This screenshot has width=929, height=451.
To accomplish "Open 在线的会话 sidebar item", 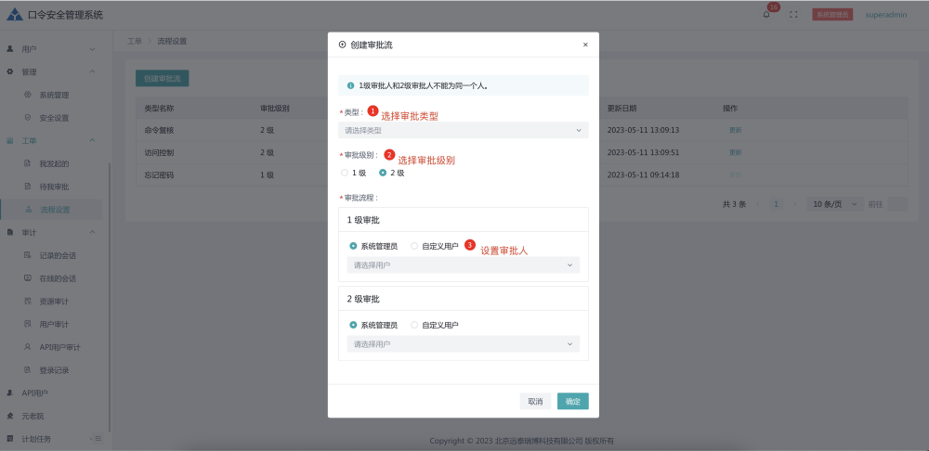I will coord(58,278).
